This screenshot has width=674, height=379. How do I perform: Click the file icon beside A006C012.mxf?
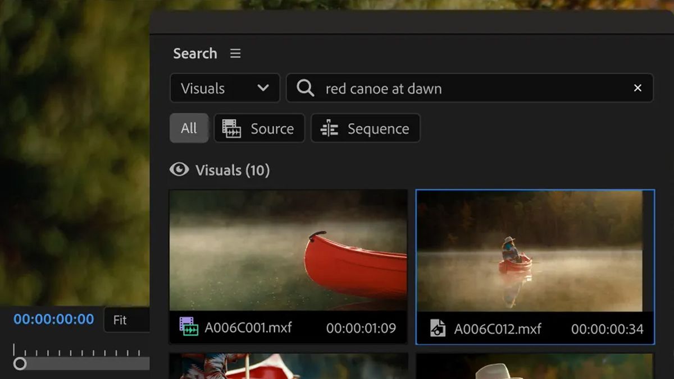(x=438, y=329)
